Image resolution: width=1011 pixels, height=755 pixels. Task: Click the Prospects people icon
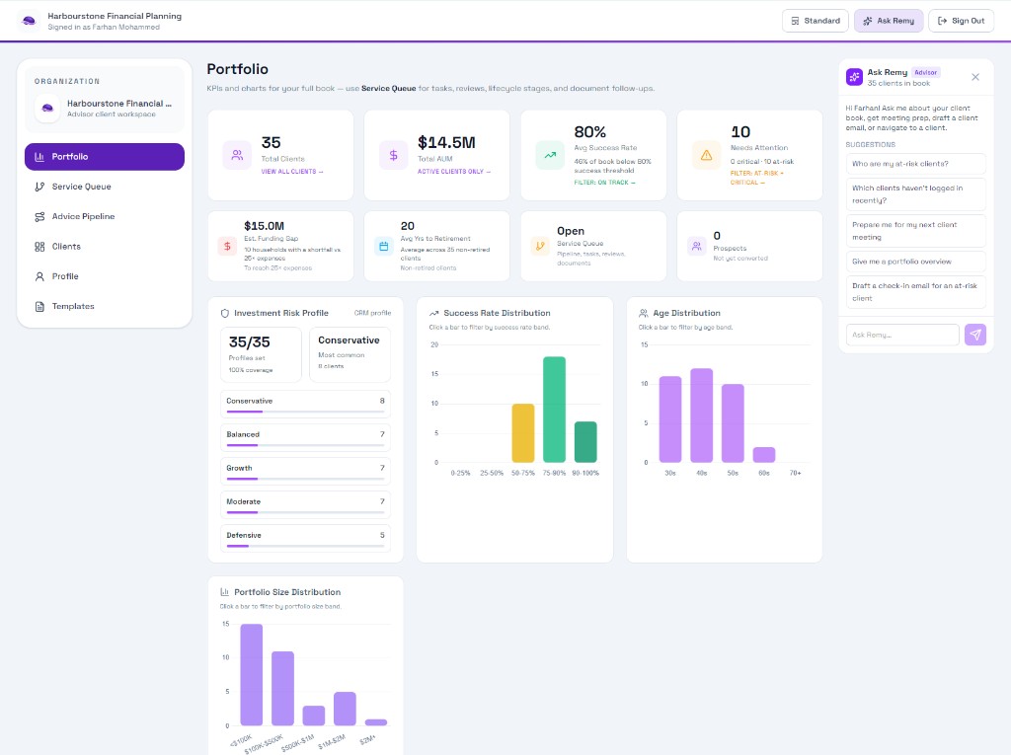(696, 247)
